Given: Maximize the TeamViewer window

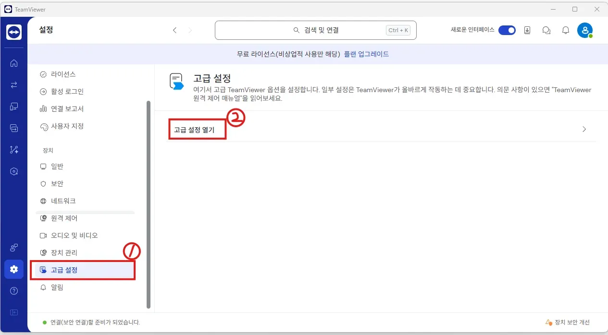Looking at the screenshot, I should point(575,9).
